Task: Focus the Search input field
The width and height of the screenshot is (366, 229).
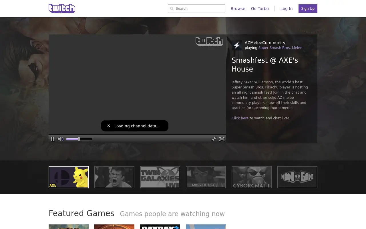Action: pos(196,9)
